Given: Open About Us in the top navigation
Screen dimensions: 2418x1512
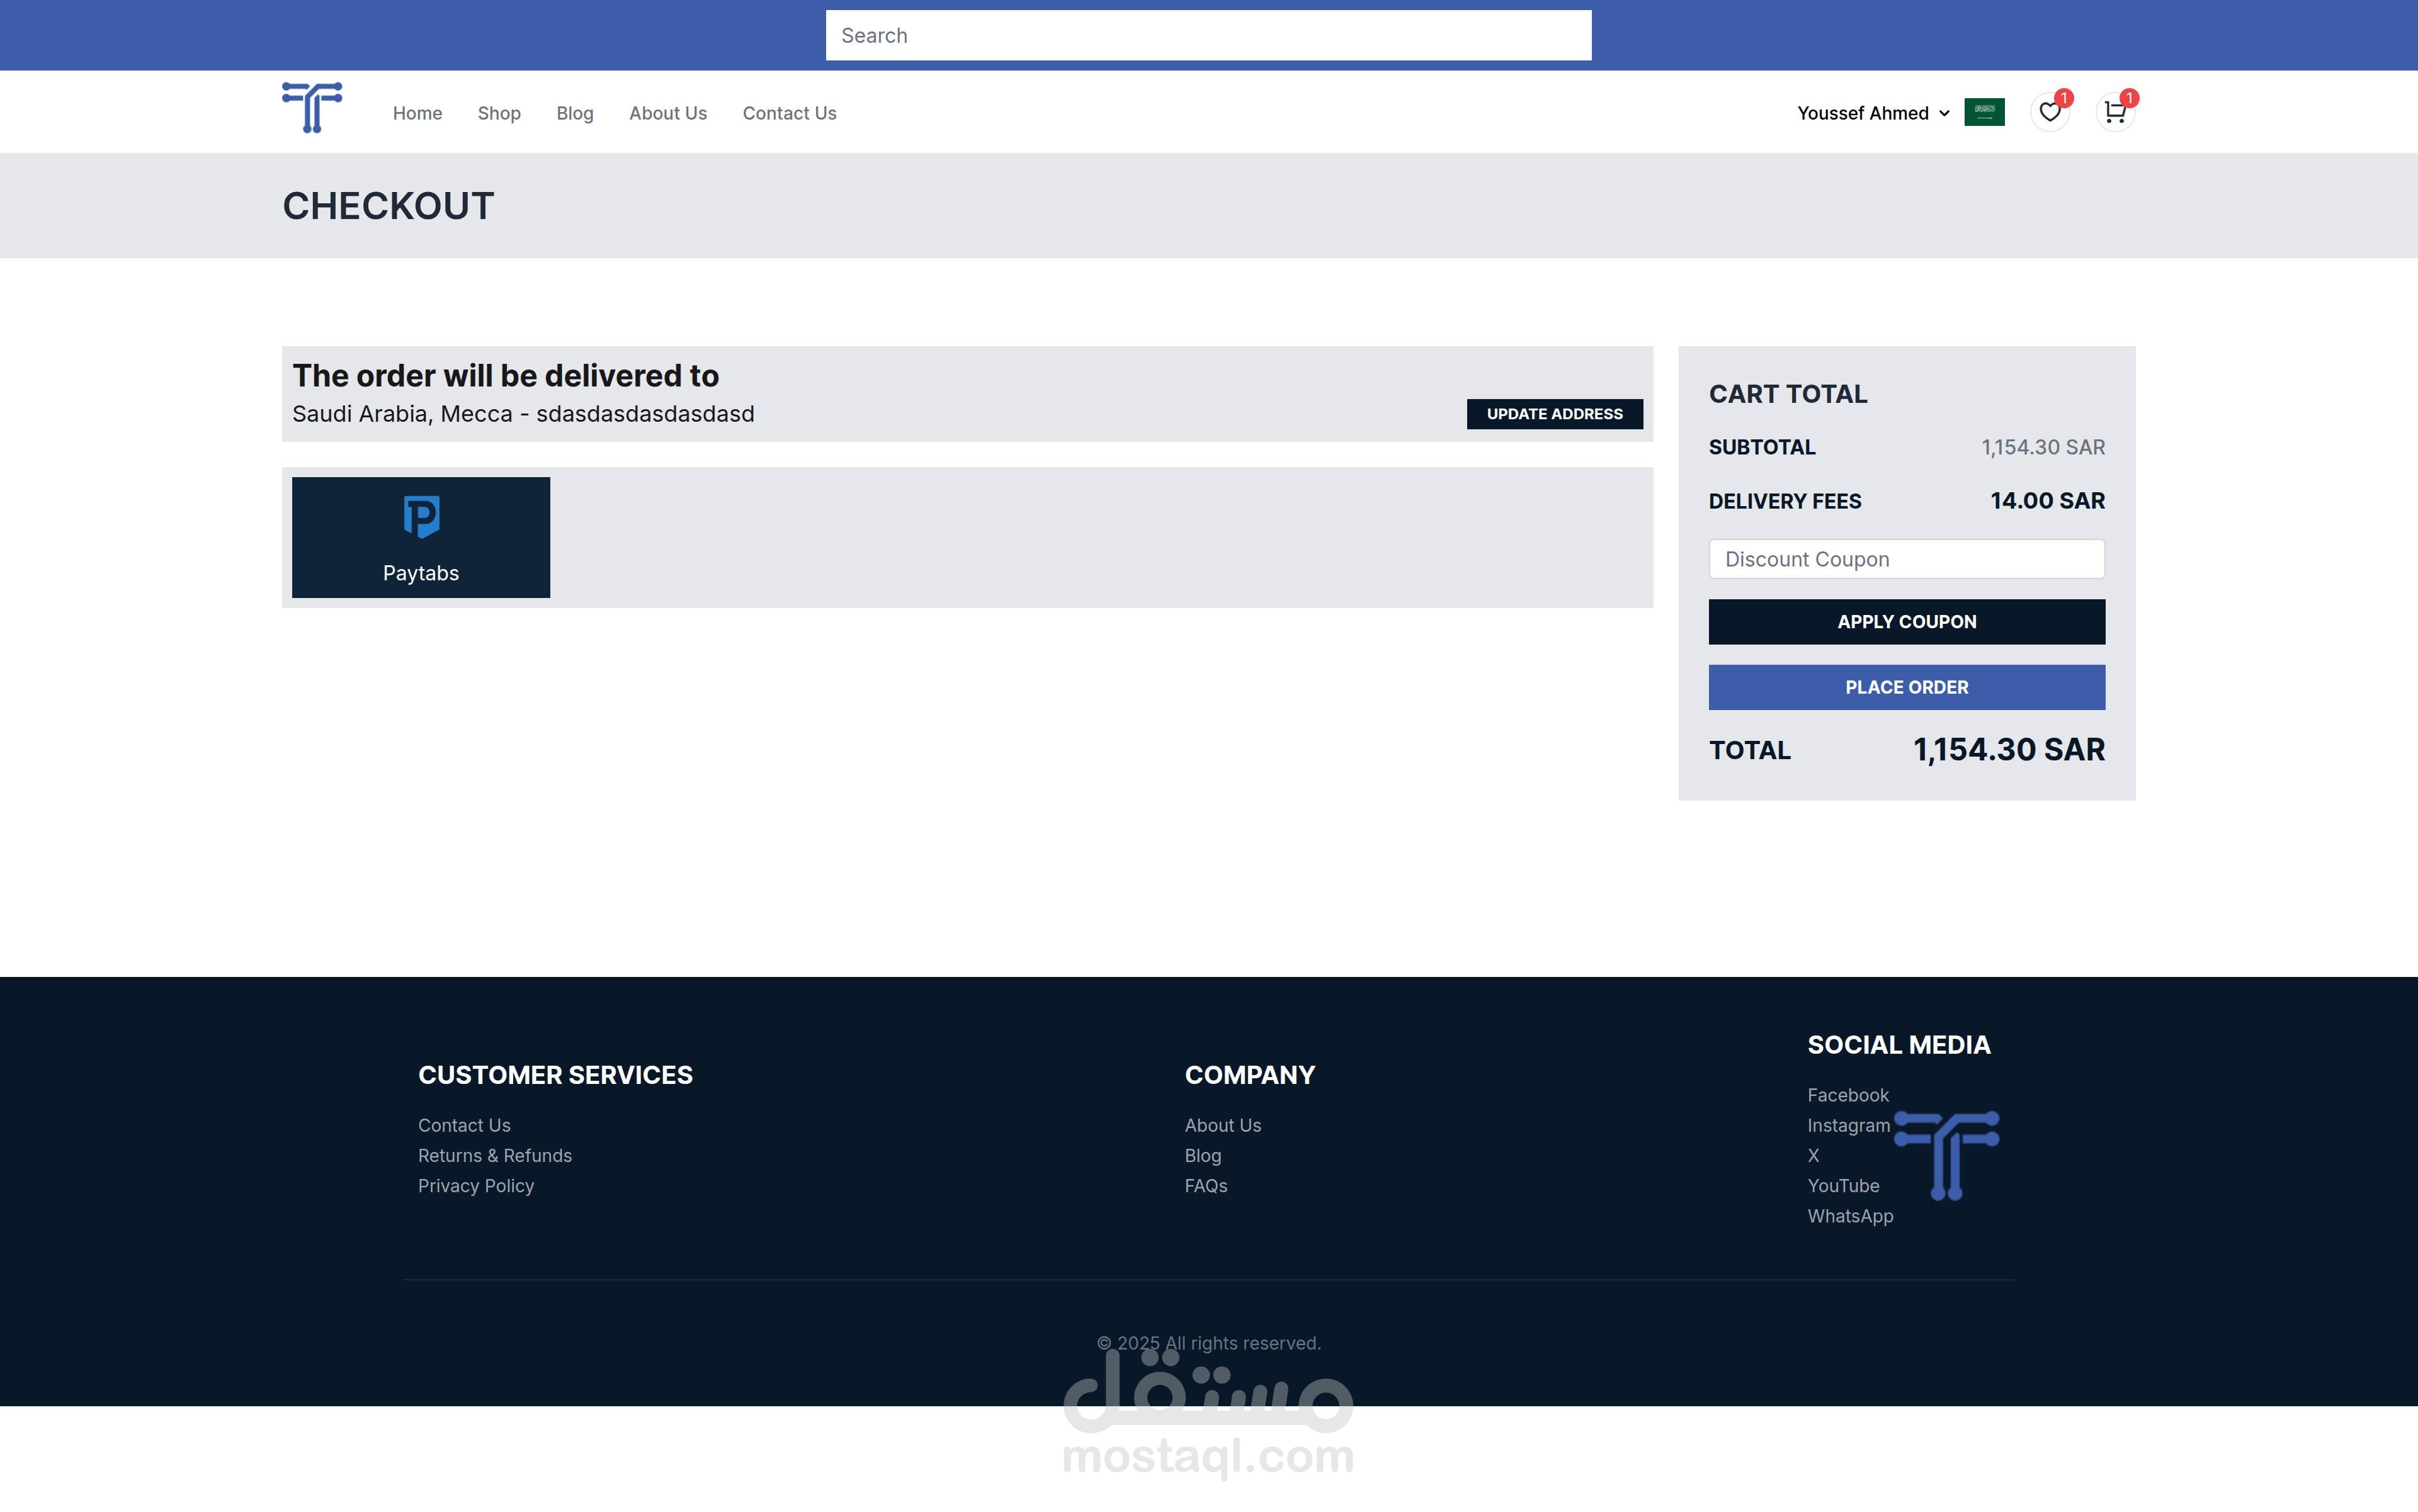Looking at the screenshot, I should tap(667, 113).
